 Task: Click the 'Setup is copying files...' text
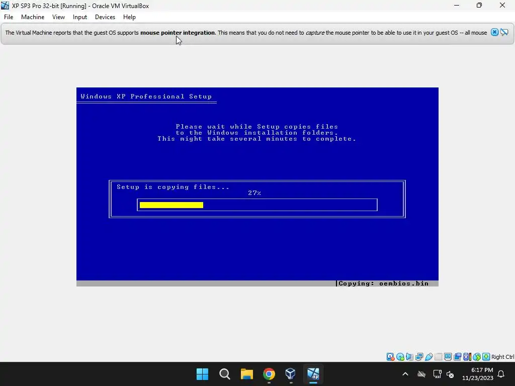173,187
